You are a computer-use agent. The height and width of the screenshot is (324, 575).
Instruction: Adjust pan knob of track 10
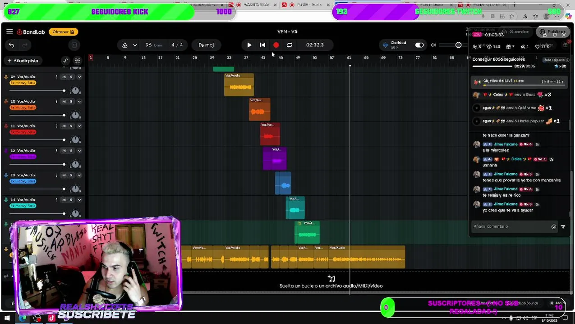(x=75, y=115)
